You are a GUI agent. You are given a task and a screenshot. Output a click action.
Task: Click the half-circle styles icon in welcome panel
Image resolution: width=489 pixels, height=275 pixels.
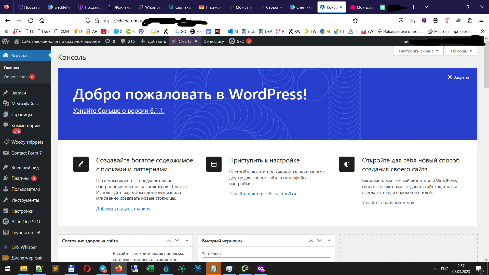(x=347, y=164)
